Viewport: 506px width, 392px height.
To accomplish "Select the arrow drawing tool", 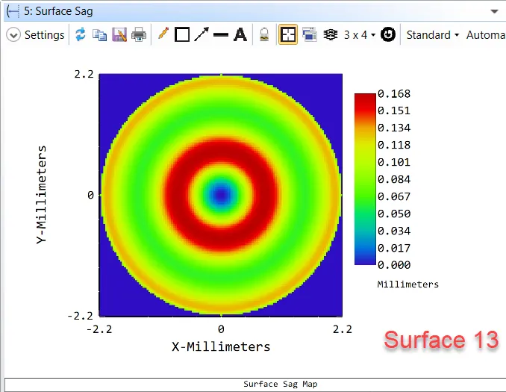I will [201, 35].
